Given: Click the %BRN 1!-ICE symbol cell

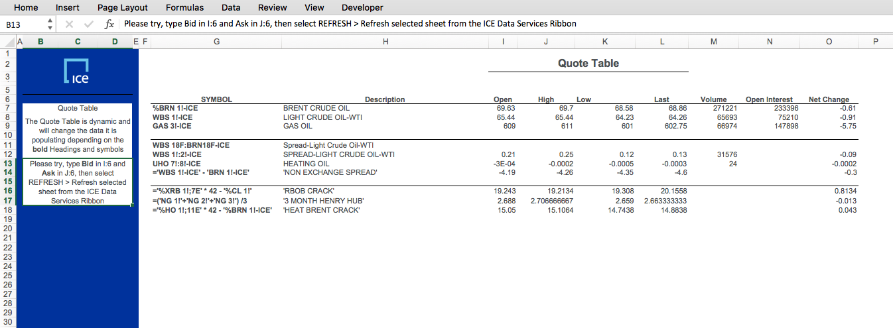Looking at the screenshot, I should point(175,107).
